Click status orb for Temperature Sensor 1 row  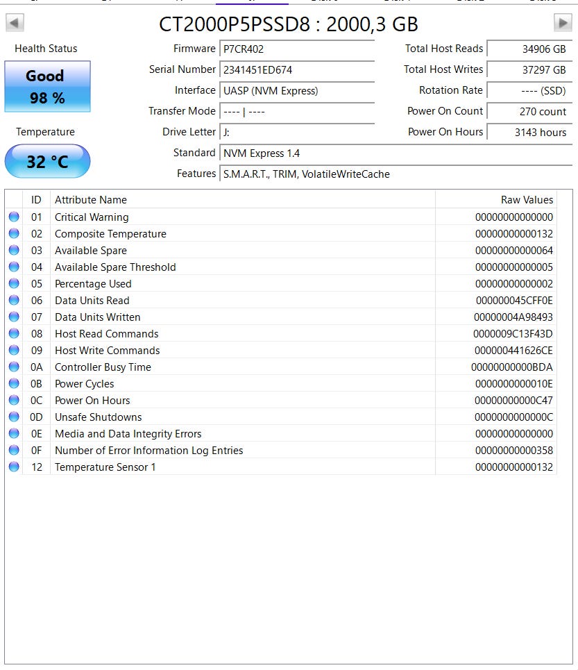click(x=14, y=467)
